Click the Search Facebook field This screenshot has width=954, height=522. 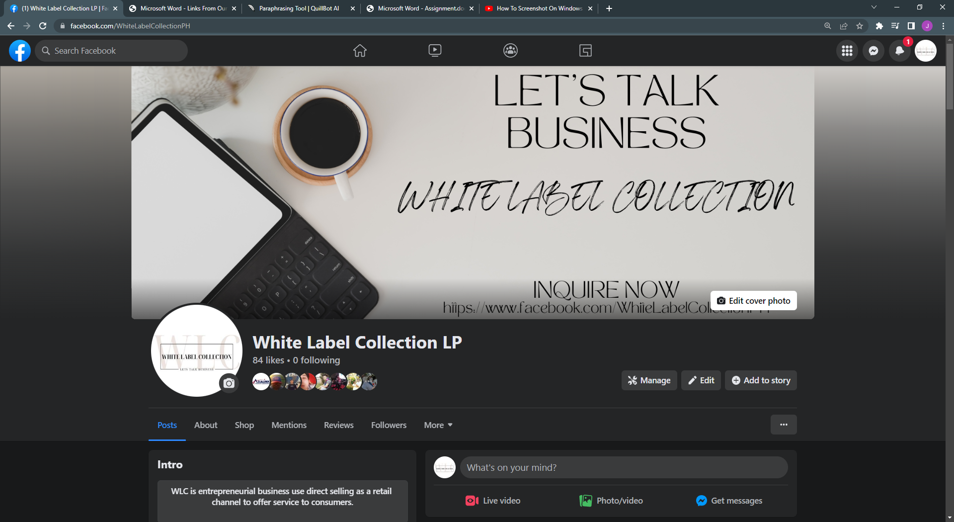[111, 51]
